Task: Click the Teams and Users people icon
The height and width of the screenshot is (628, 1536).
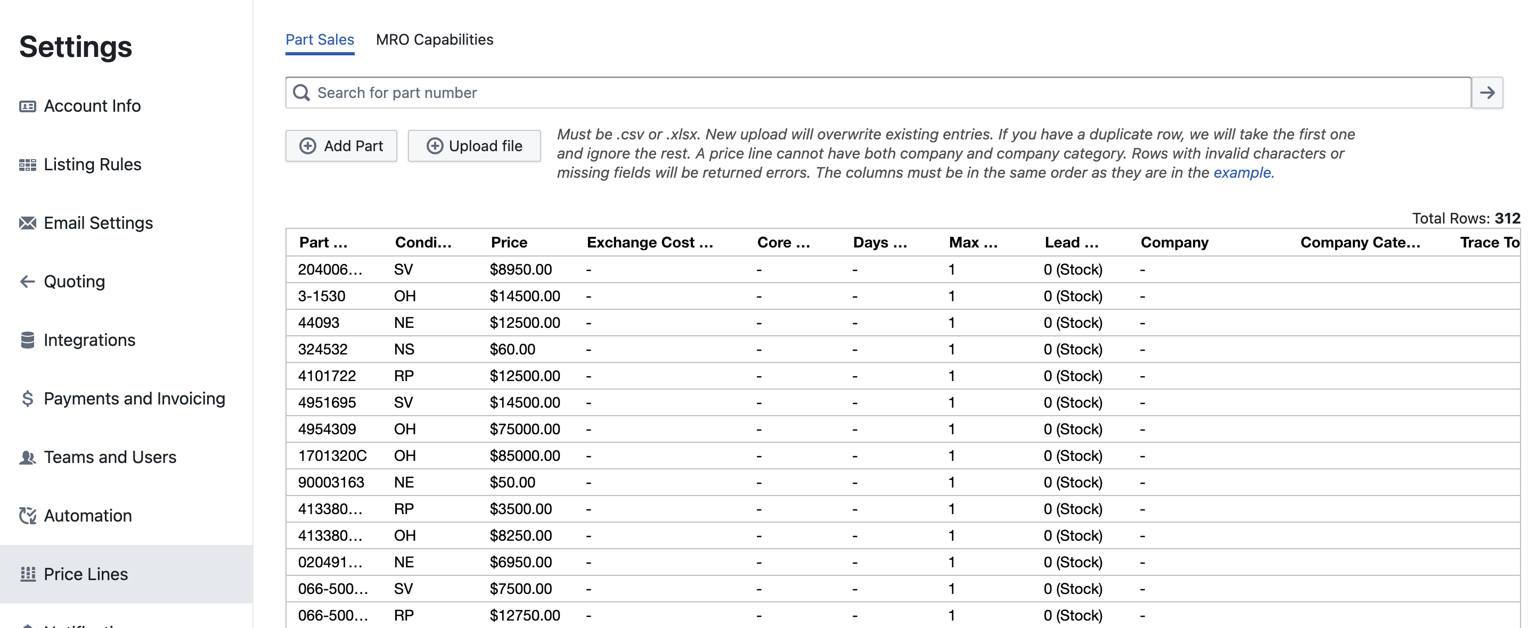Action: tap(28, 457)
